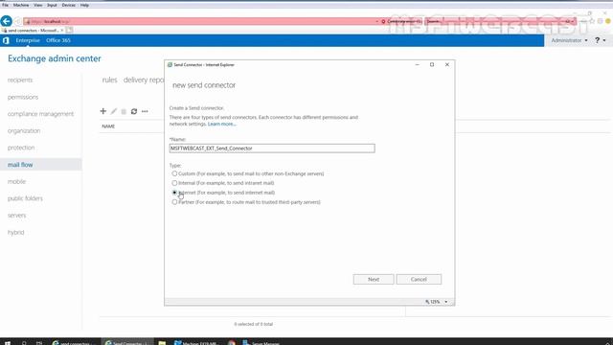Open the File menu
This screenshot has width=613, height=345.
pyautogui.click(x=5, y=5)
